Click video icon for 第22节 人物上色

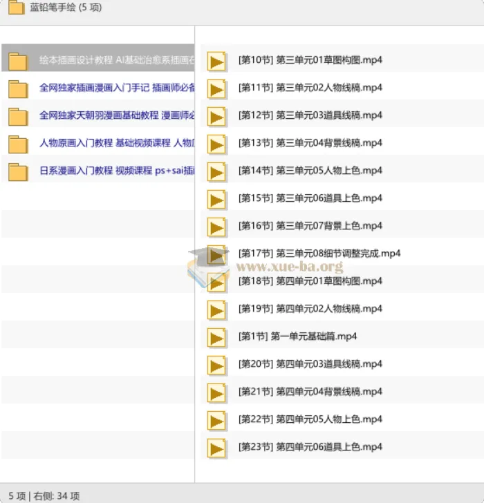(x=216, y=421)
